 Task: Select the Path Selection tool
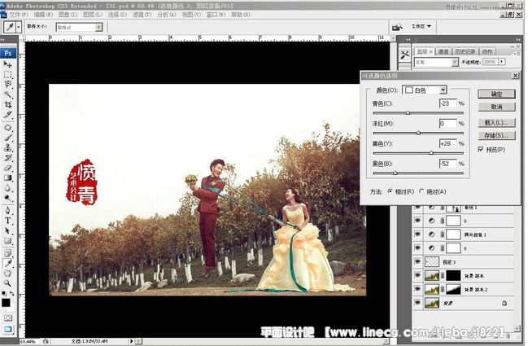7,231
